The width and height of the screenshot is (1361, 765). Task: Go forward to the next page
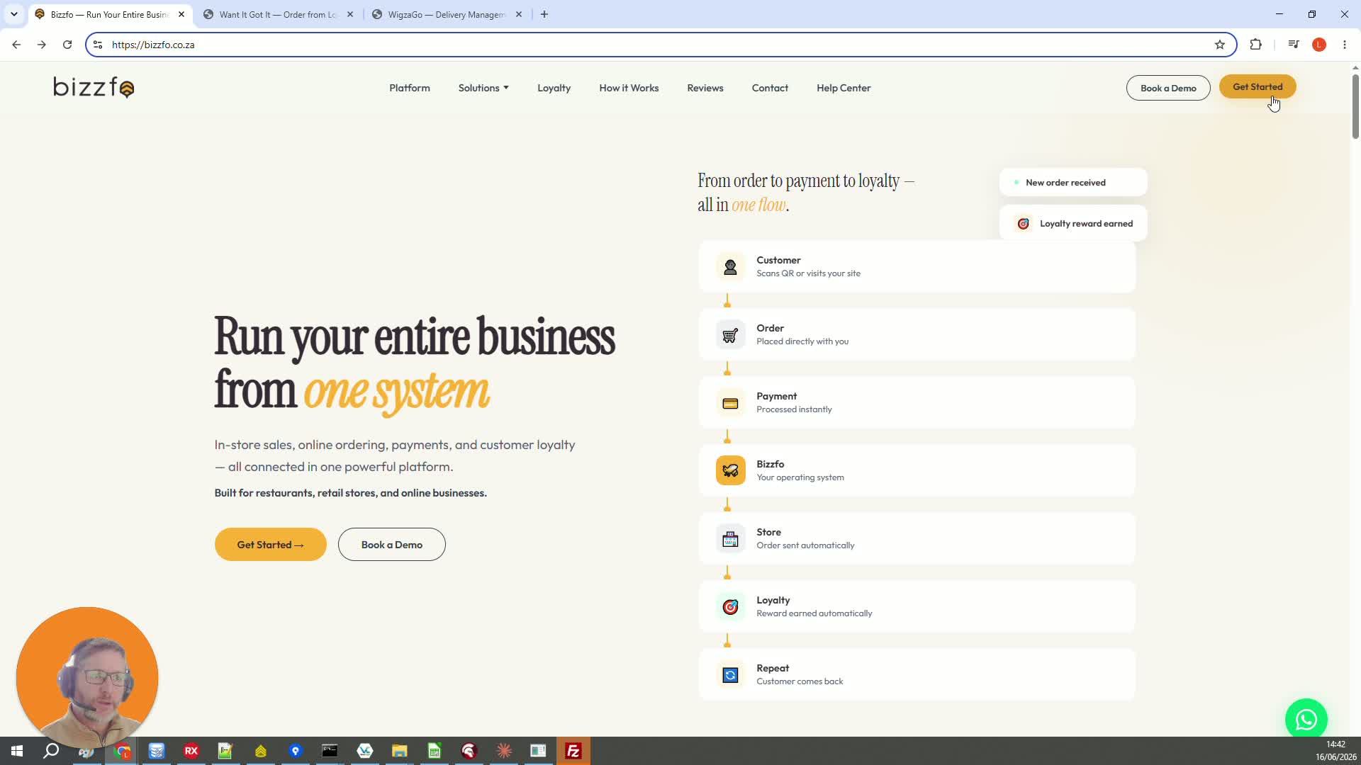pyautogui.click(x=42, y=45)
